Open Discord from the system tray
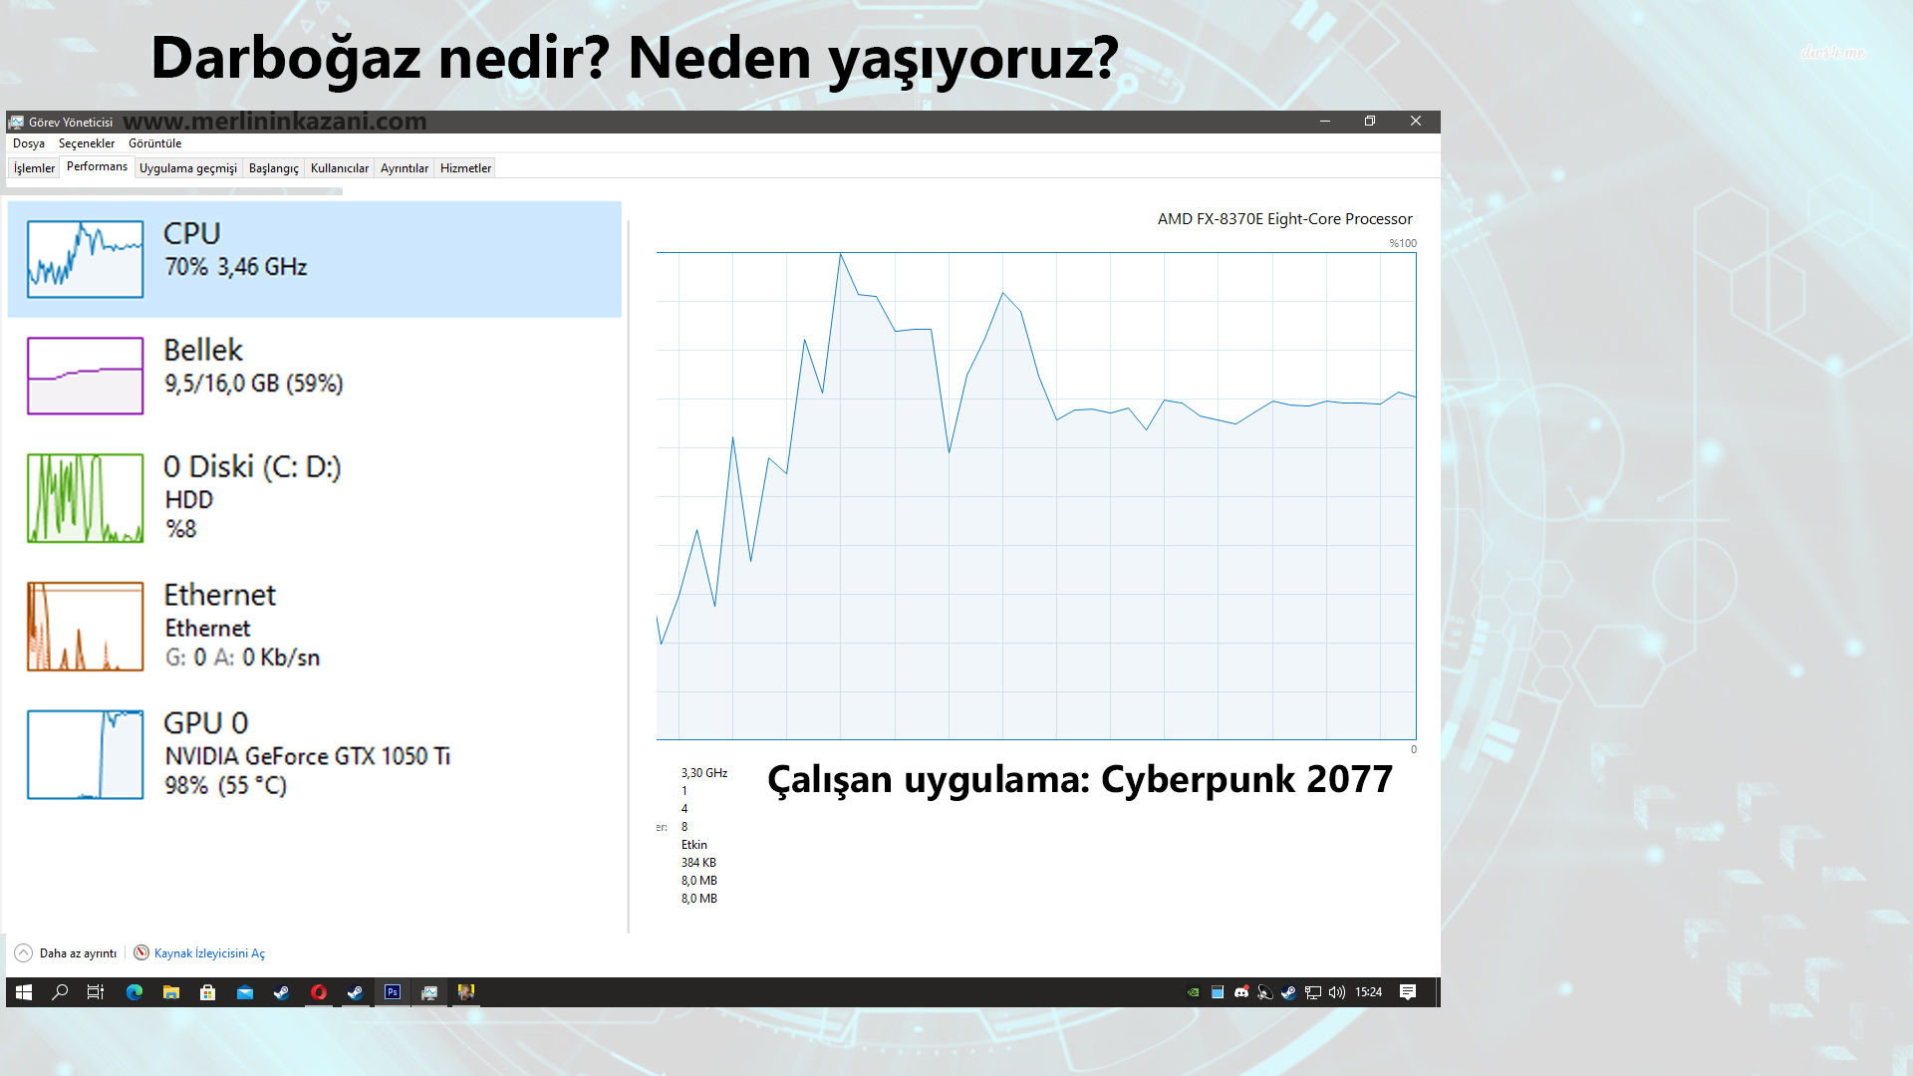Viewport: 1913px width, 1076px height. coord(1241,992)
